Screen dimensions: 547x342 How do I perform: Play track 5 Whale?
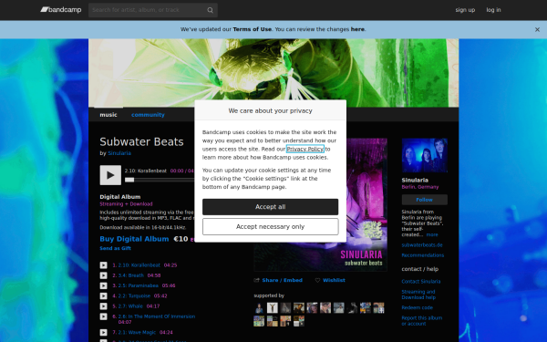click(104, 306)
